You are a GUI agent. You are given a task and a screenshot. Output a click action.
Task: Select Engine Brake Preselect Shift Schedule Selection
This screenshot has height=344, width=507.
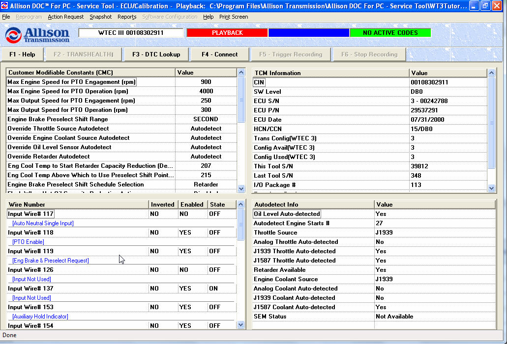pyautogui.click(x=121, y=185)
